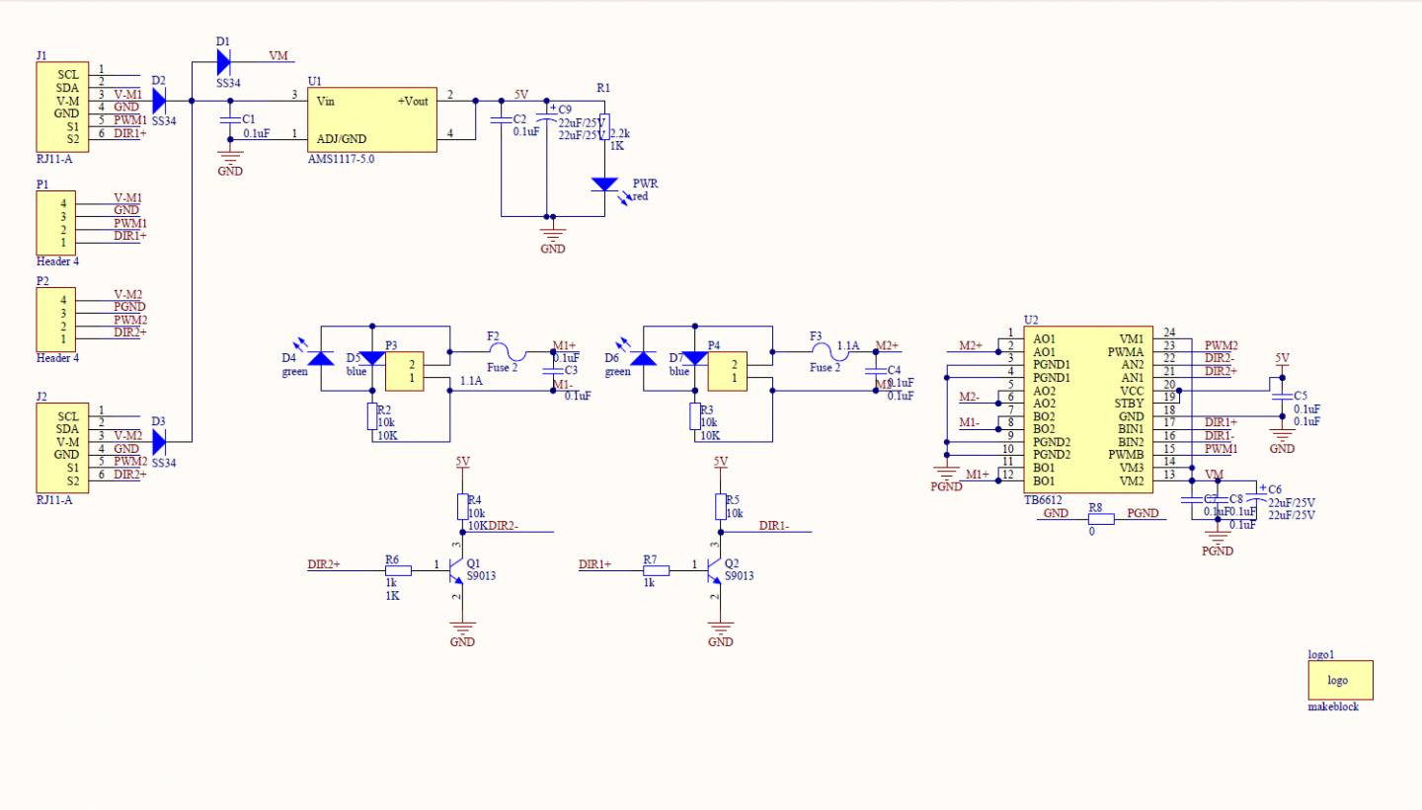This screenshot has height=810, width=1422.
Task: Click the 'DIR1-' net label near Q2
Action: pyautogui.click(x=773, y=526)
